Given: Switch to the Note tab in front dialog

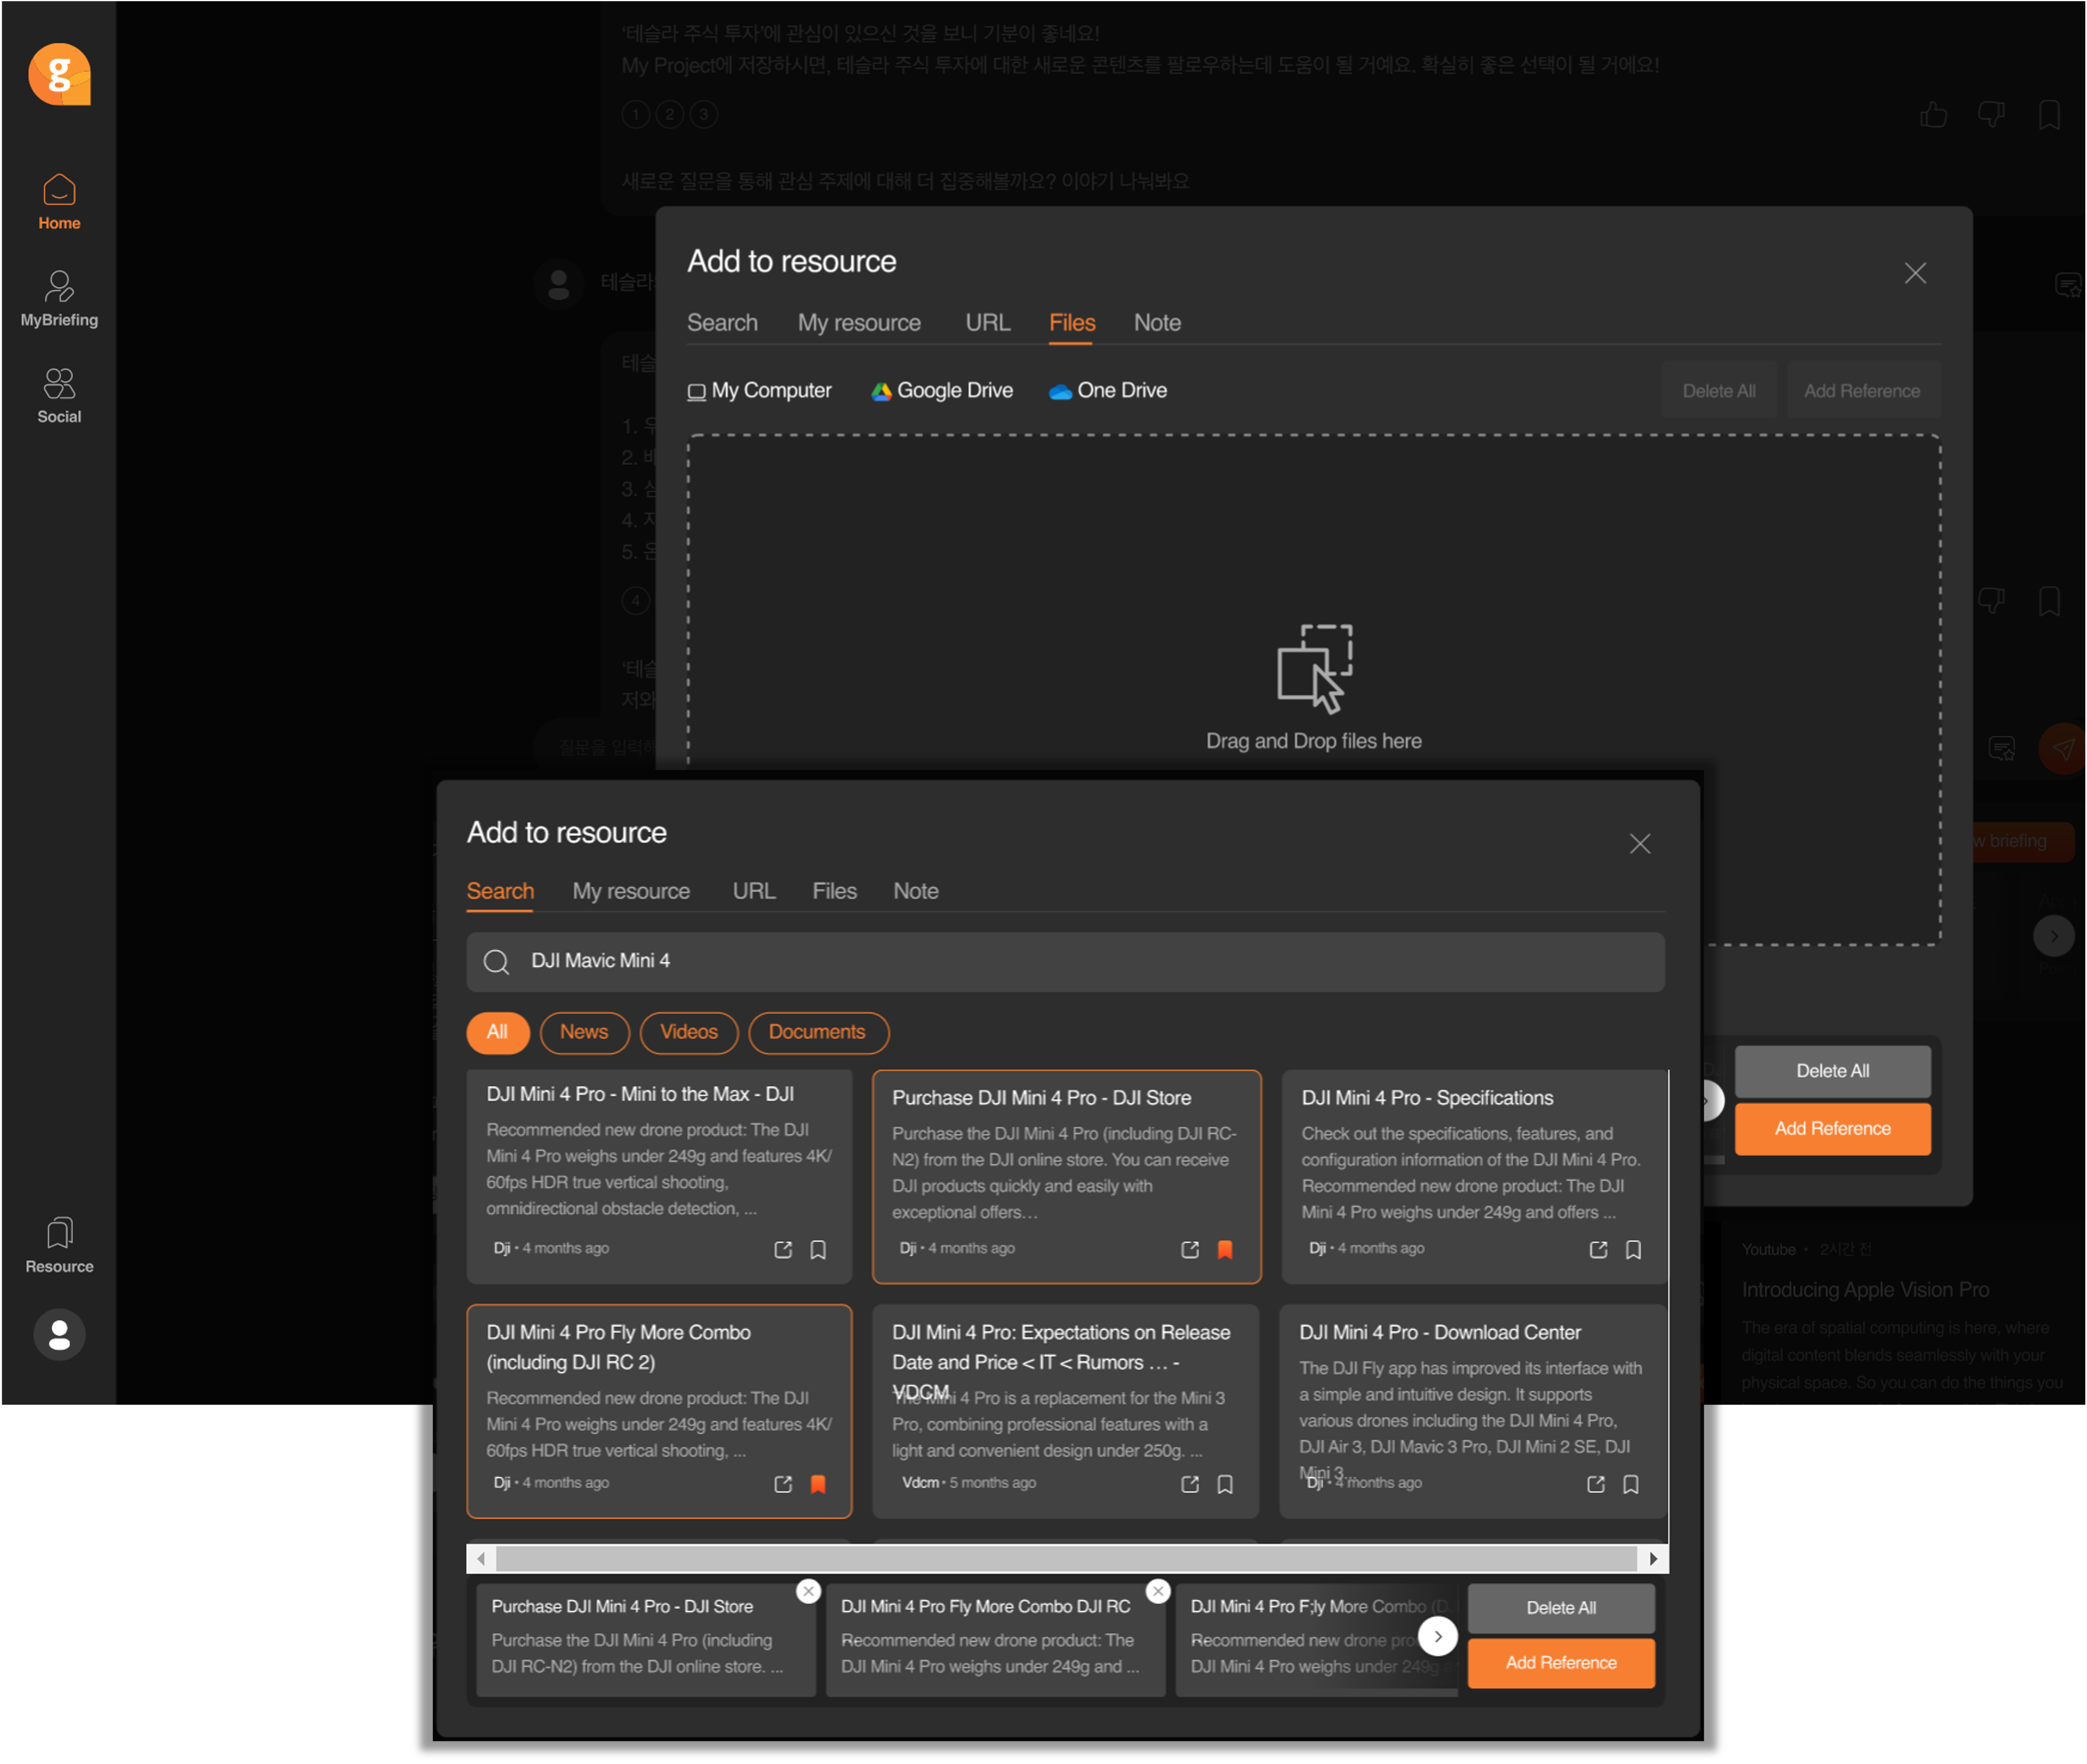Looking at the screenshot, I should tap(915, 891).
